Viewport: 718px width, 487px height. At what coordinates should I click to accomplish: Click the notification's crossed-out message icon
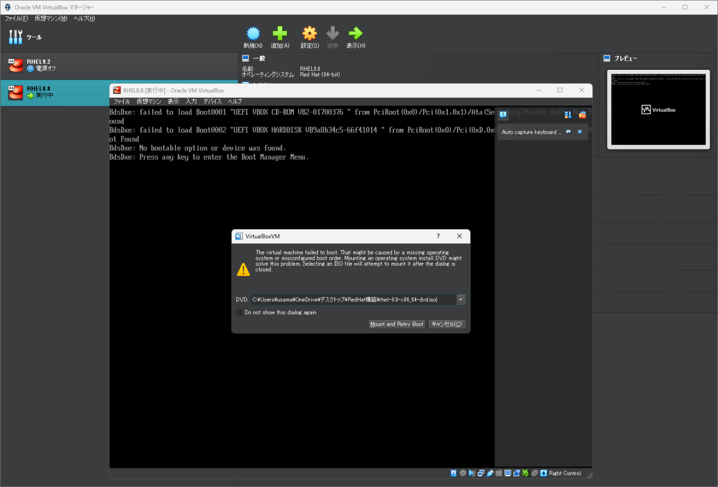click(x=568, y=132)
